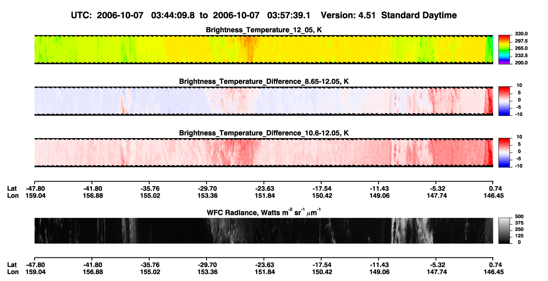
Task: Click the 297.5 colorbar tick label
Action: point(521,41)
